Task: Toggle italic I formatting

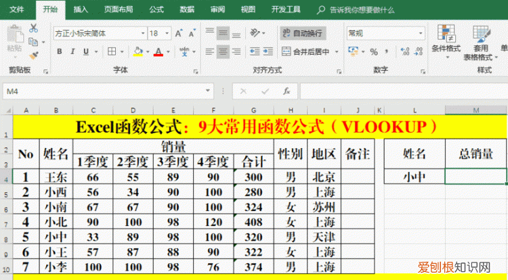Action: [x=72, y=51]
